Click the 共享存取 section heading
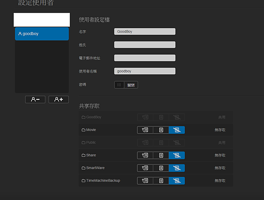The height and width of the screenshot is (200, 264). [89, 106]
